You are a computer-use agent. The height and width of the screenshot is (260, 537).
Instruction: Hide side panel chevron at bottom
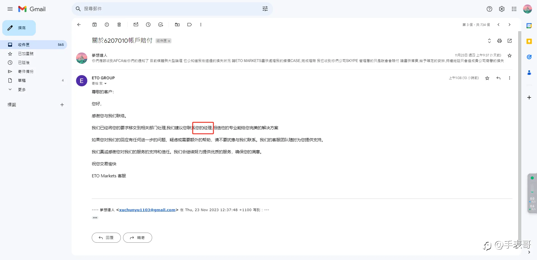[x=529, y=252]
